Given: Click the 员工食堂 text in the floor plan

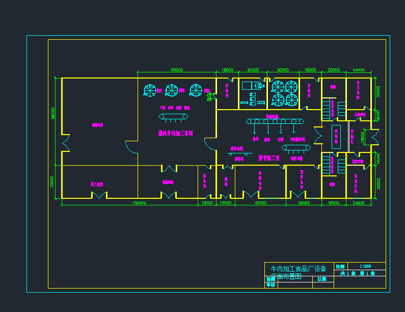Looking at the screenshot, I should (97, 184).
